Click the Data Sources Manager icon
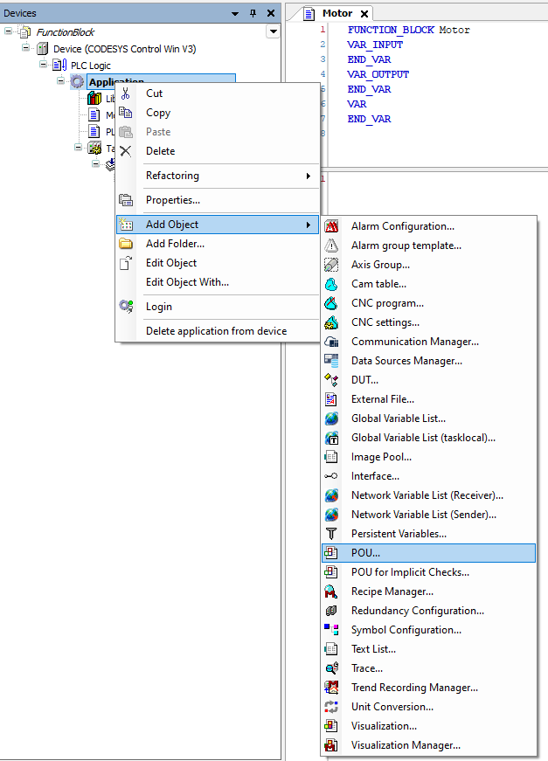 [331, 361]
